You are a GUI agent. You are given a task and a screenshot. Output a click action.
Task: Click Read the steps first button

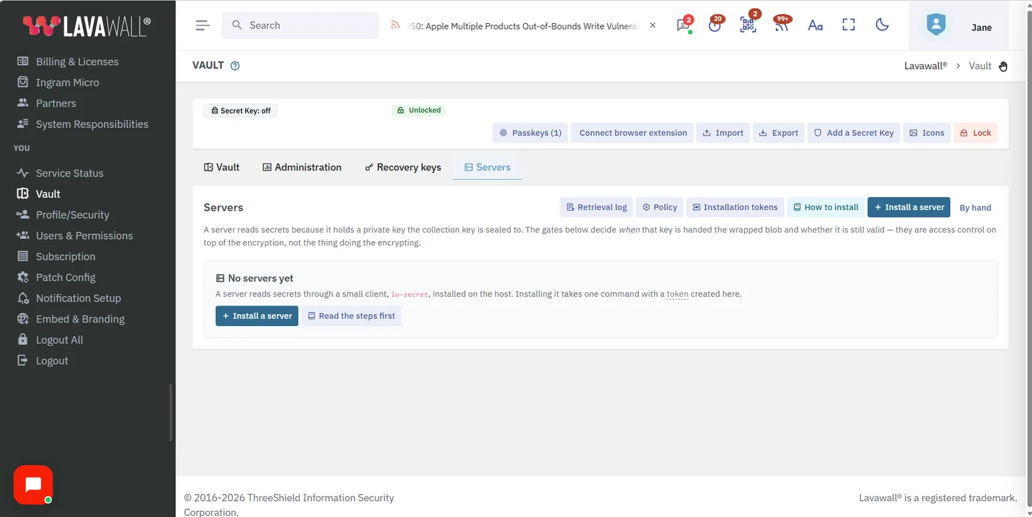(x=351, y=316)
